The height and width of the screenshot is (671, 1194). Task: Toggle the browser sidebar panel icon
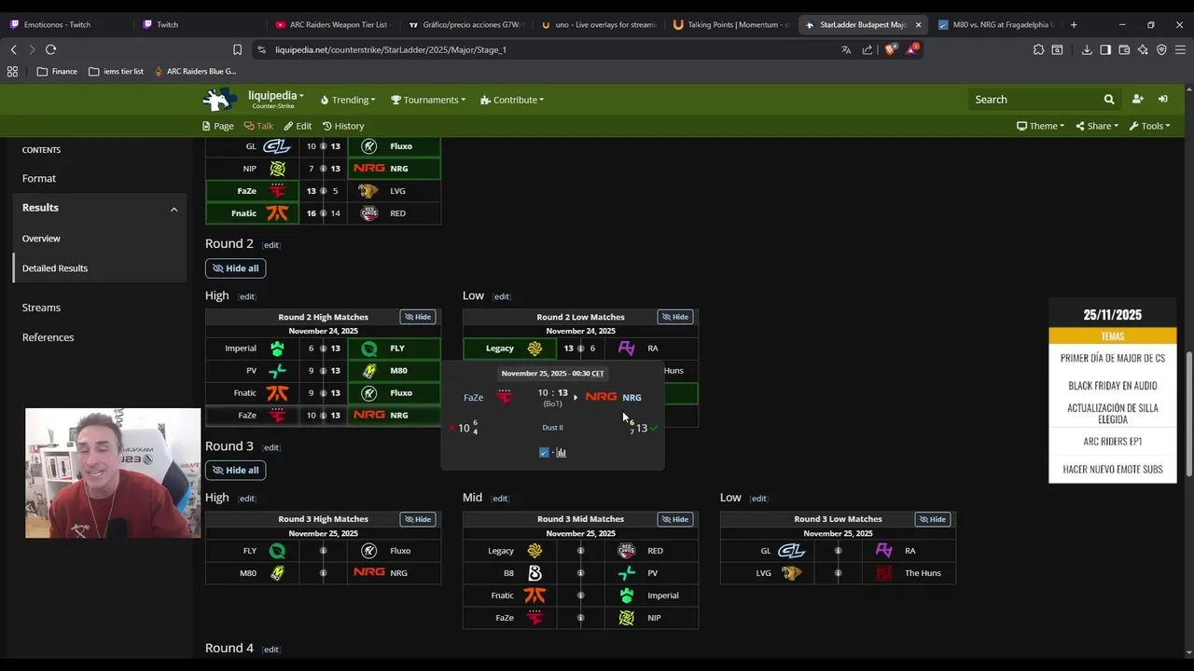[x=1105, y=49]
